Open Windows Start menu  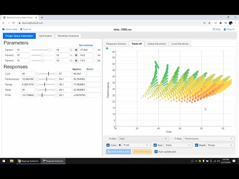click(x=3, y=161)
